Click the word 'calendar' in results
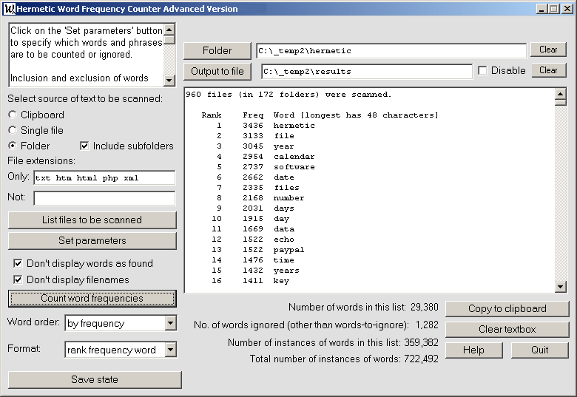 click(x=294, y=156)
